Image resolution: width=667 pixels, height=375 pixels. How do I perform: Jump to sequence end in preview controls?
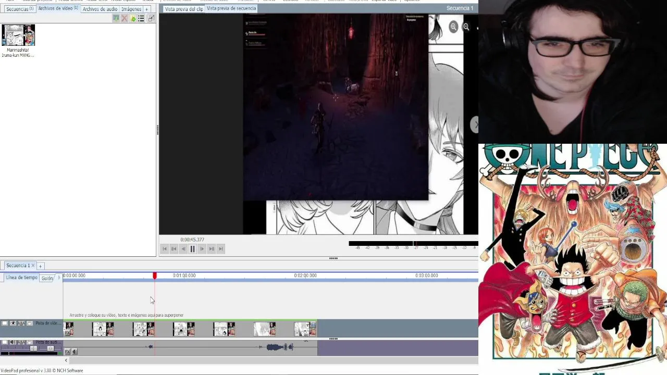(220, 249)
